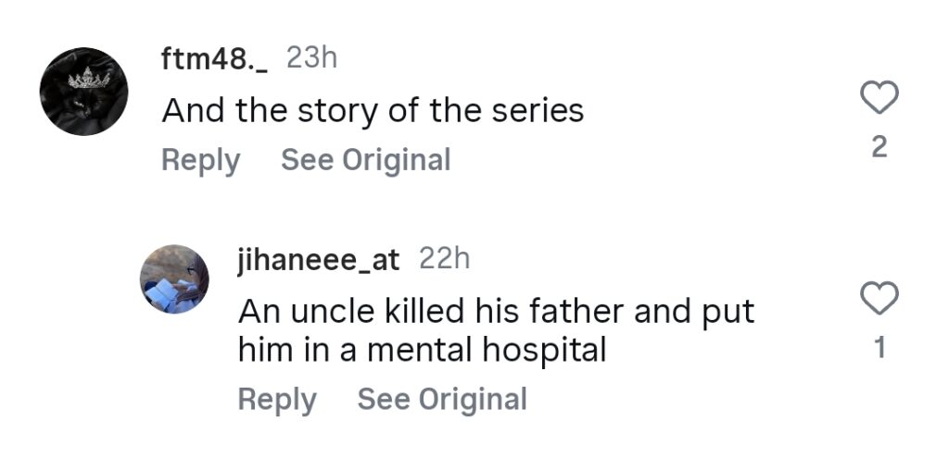
Task: Like ftm48._'s comment with the heart icon
Action: pos(879,97)
